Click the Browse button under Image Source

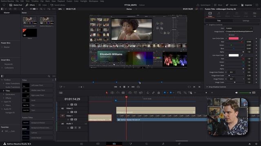coord(231,35)
